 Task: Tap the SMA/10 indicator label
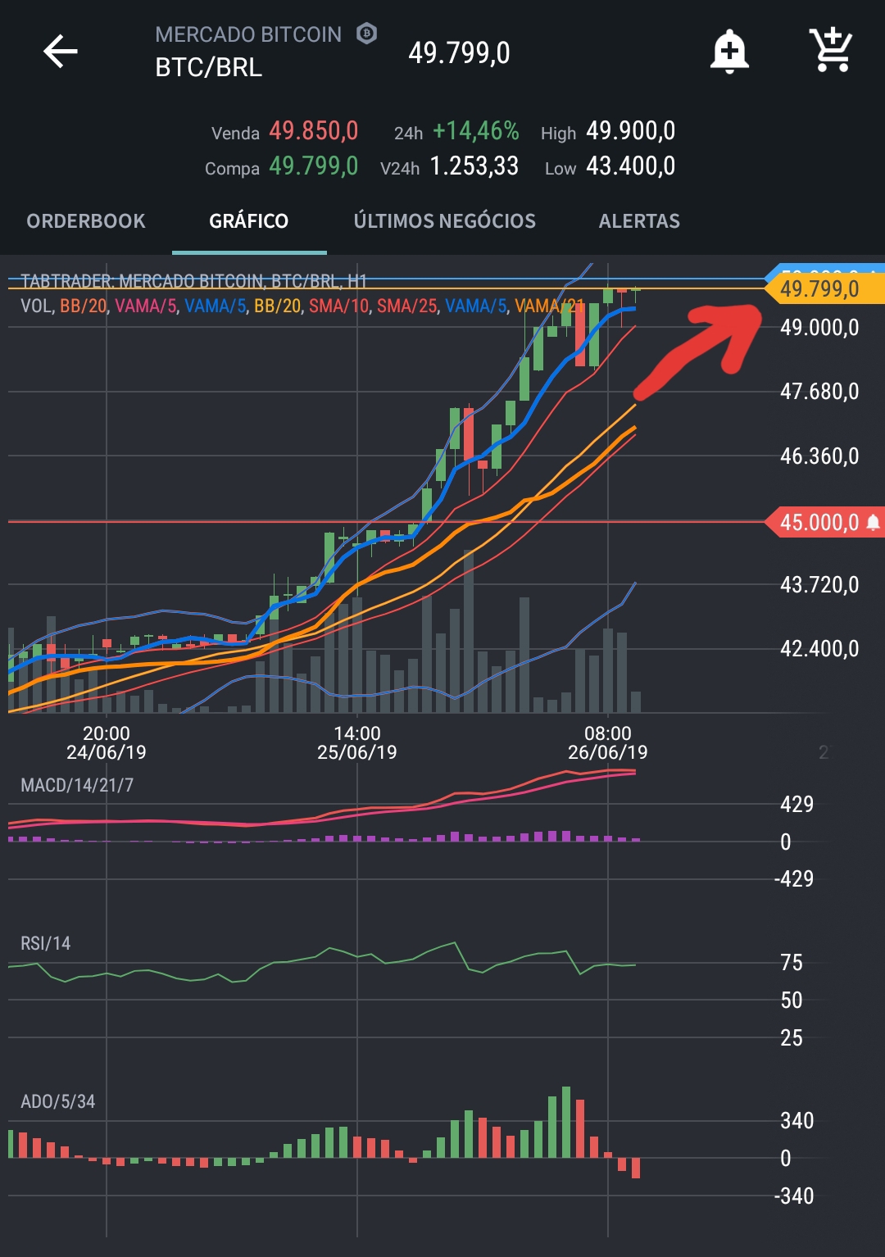338,306
